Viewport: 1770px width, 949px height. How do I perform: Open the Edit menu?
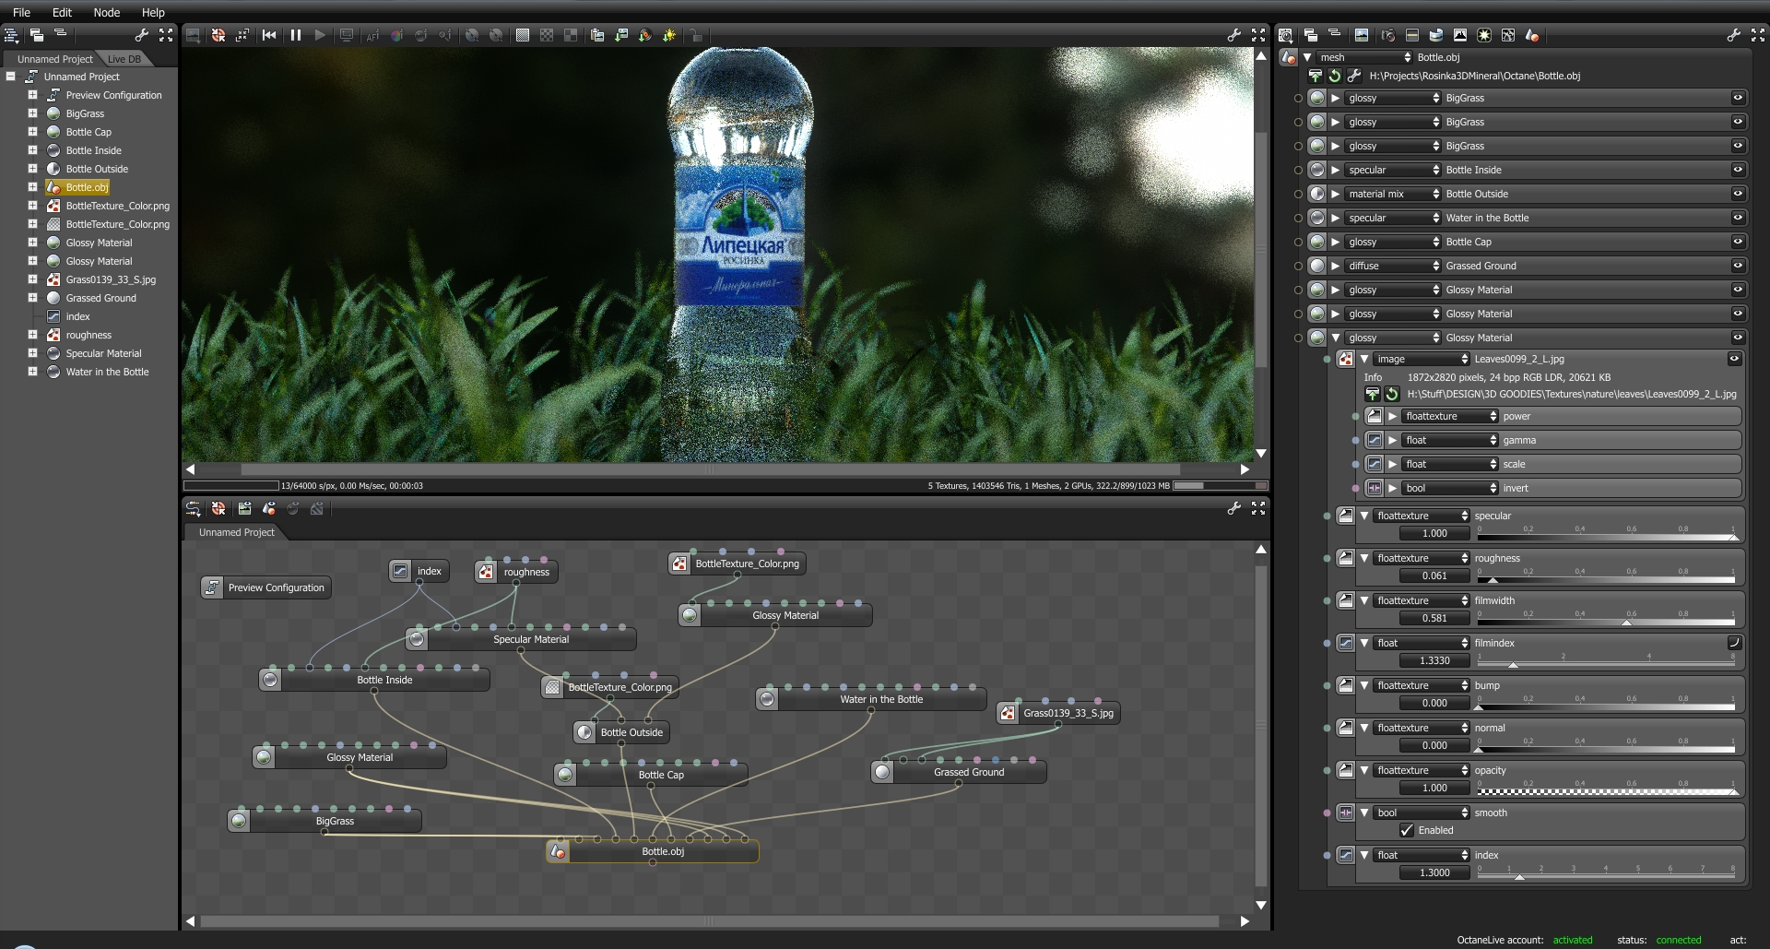(62, 12)
